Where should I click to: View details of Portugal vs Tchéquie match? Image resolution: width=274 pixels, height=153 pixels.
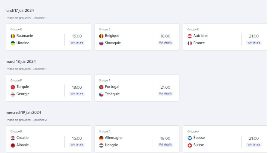165,94
